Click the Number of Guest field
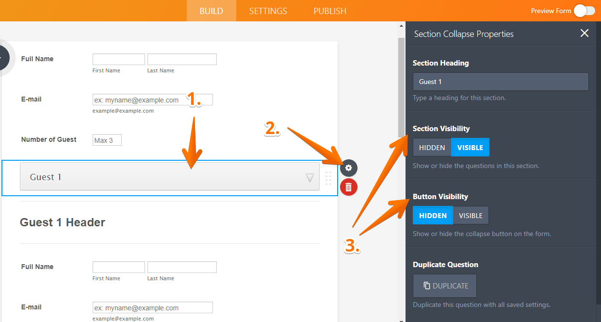 tap(107, 139)
